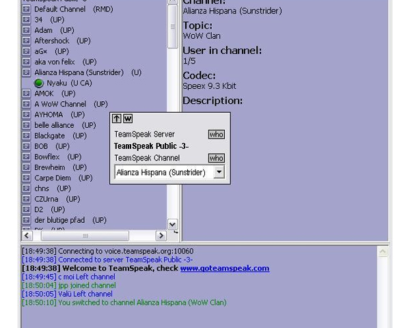Select the Default Channel (RMD) entry
410x328 pixels.
tap(74, 9)
